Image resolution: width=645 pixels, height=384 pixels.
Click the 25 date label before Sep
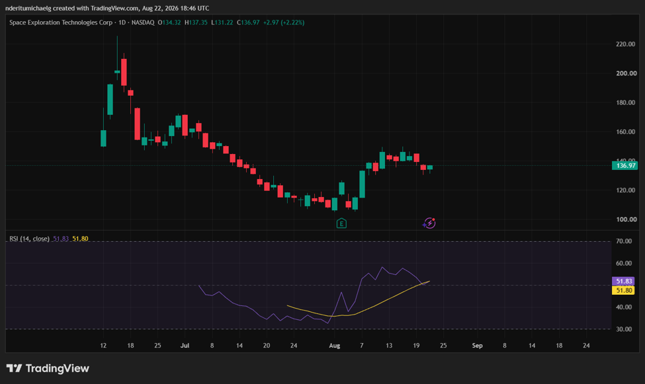(x=443, y=346)
